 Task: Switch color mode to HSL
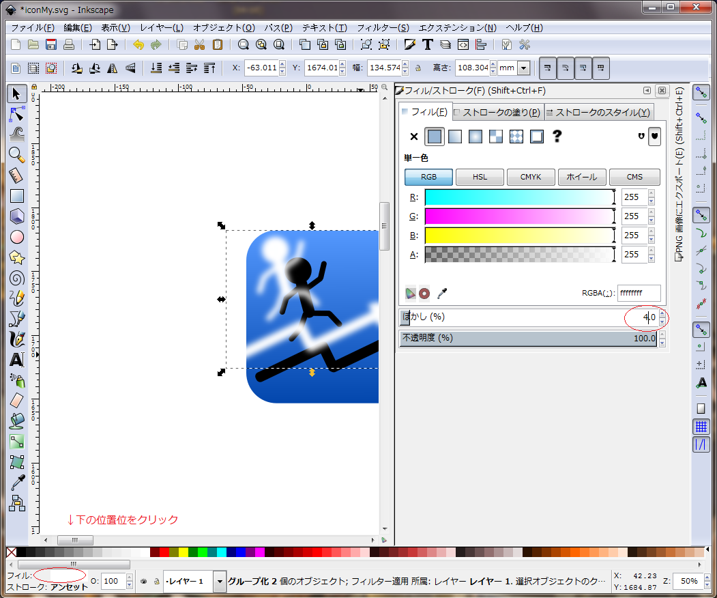[480, 177]
